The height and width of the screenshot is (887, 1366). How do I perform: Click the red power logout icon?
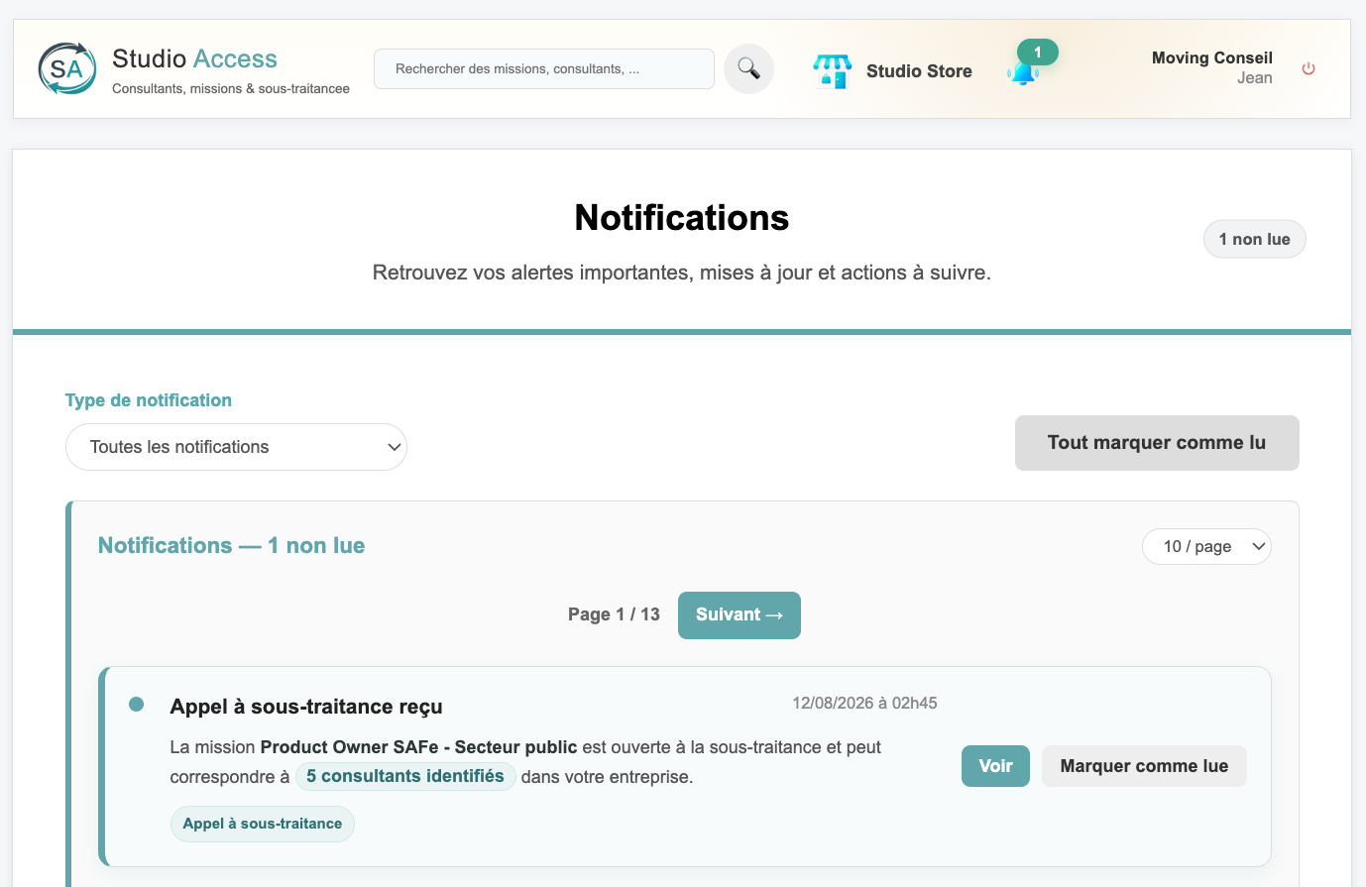(1309, 68)
